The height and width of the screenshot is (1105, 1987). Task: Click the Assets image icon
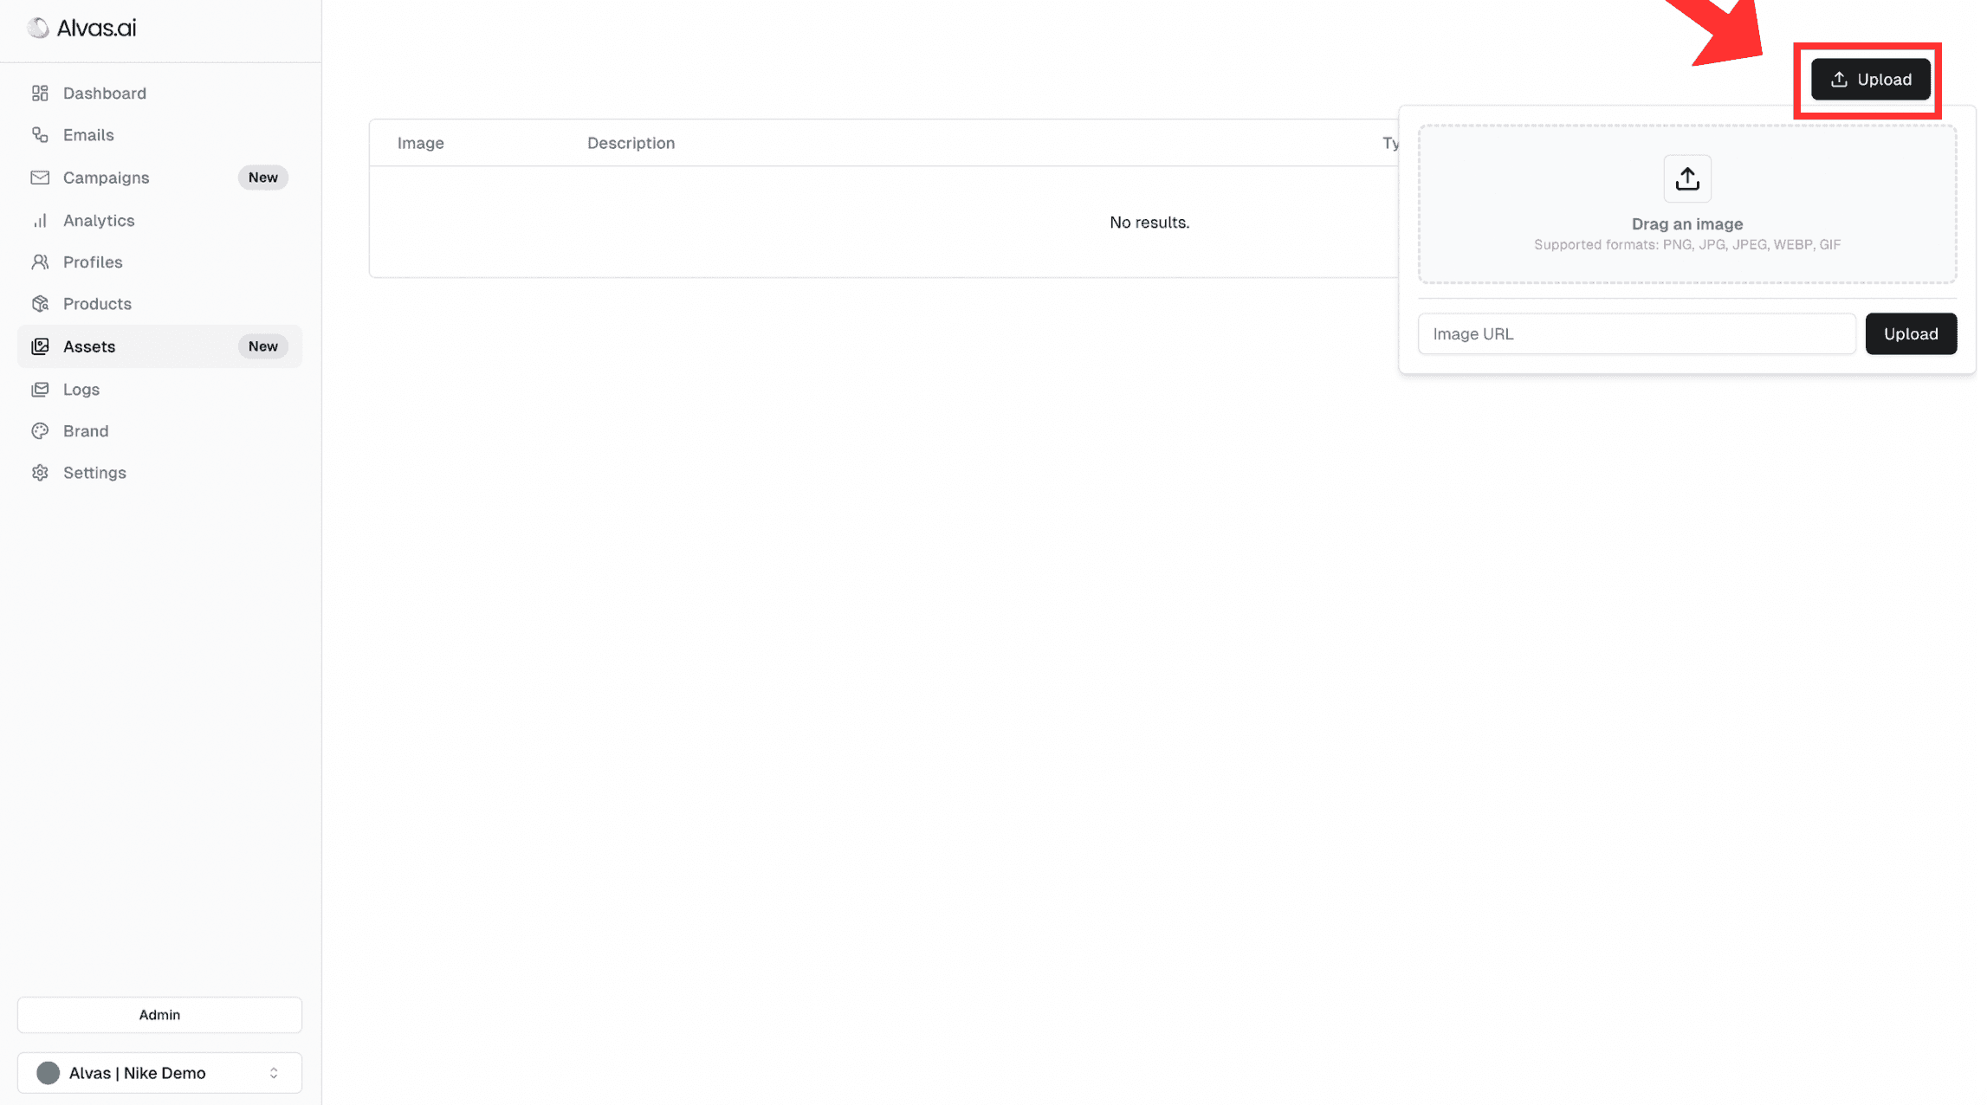[40, 346]
